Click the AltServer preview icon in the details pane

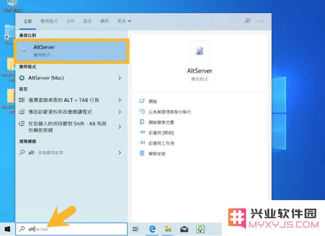click(200, 51)
